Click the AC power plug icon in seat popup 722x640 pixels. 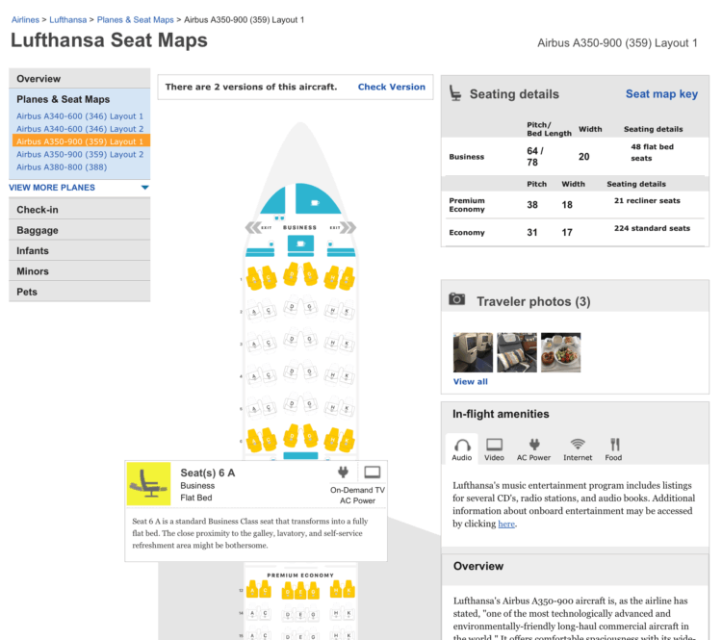(x=343, y=472)
